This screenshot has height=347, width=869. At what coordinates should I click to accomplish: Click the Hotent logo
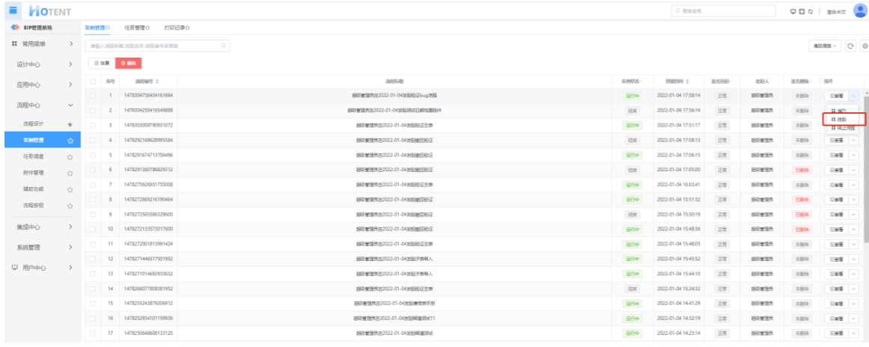coord(50,11)
